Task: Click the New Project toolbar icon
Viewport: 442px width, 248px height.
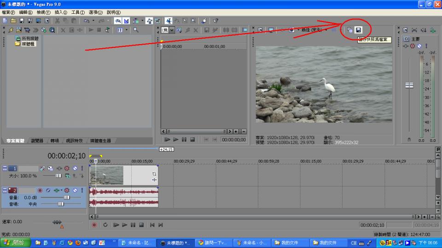Action: pos(5,21)
